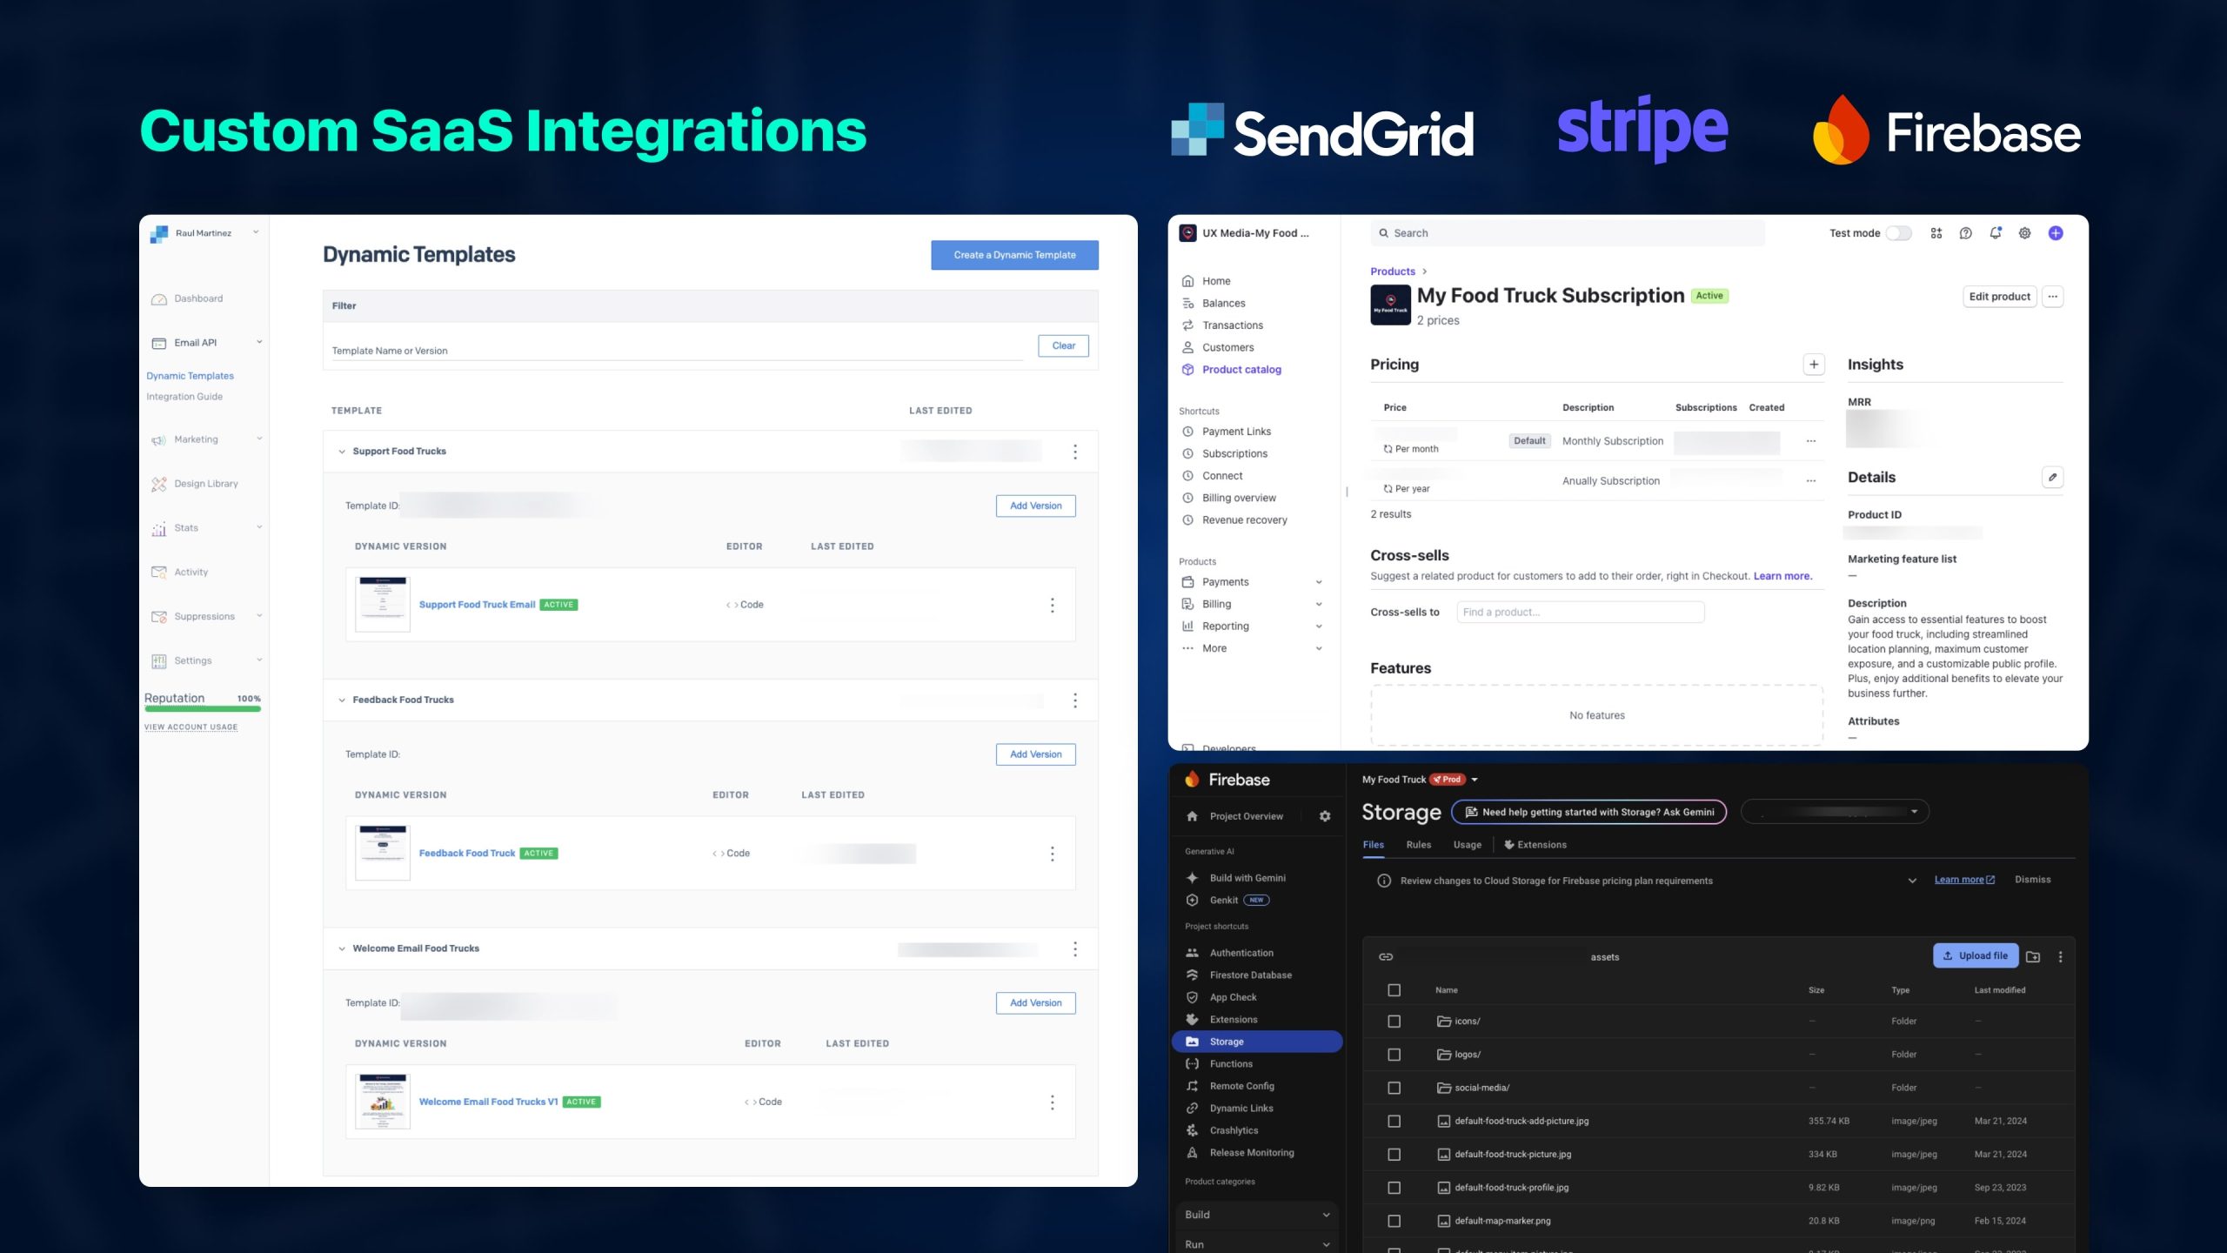Click the Create a Dynamic Template button

[x=1014, y=255]
